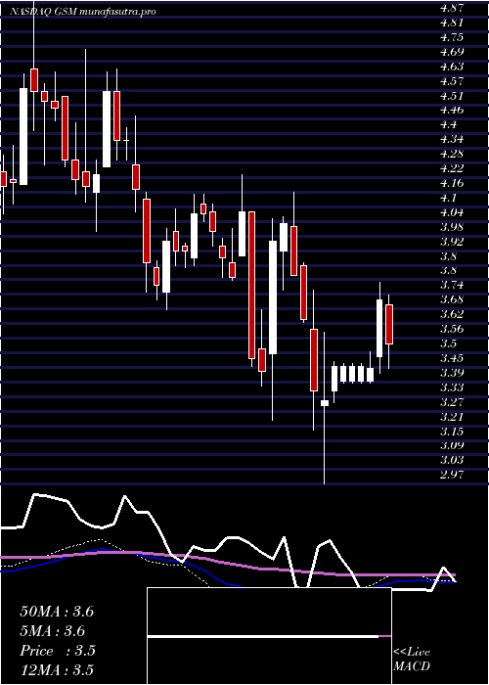Click the 50MA : 3.6 readout

[x=57, y=612]
